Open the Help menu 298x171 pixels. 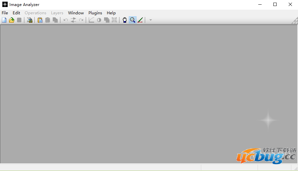111,13
